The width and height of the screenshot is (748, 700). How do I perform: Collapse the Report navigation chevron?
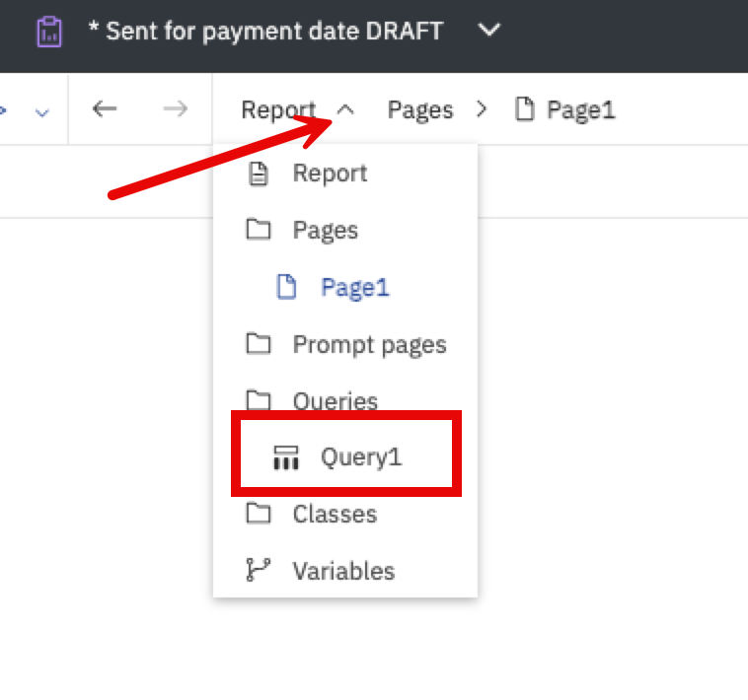[345, 110]
